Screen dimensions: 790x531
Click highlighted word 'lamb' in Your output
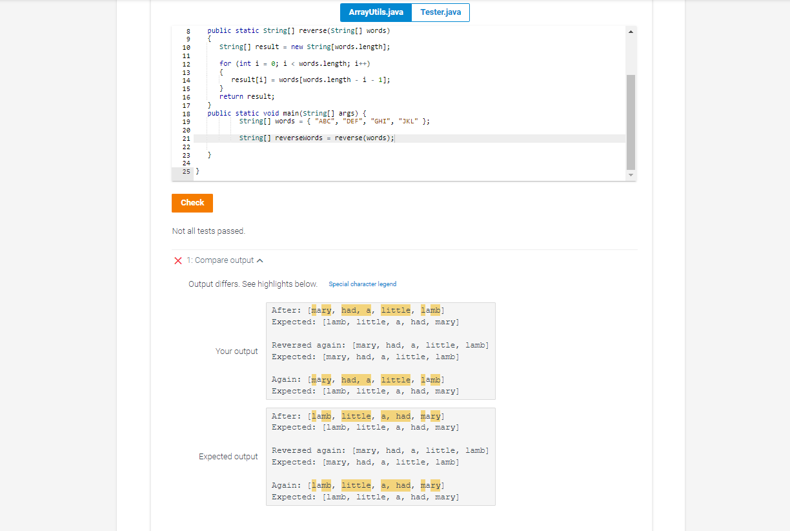click(x=431, y=310)
